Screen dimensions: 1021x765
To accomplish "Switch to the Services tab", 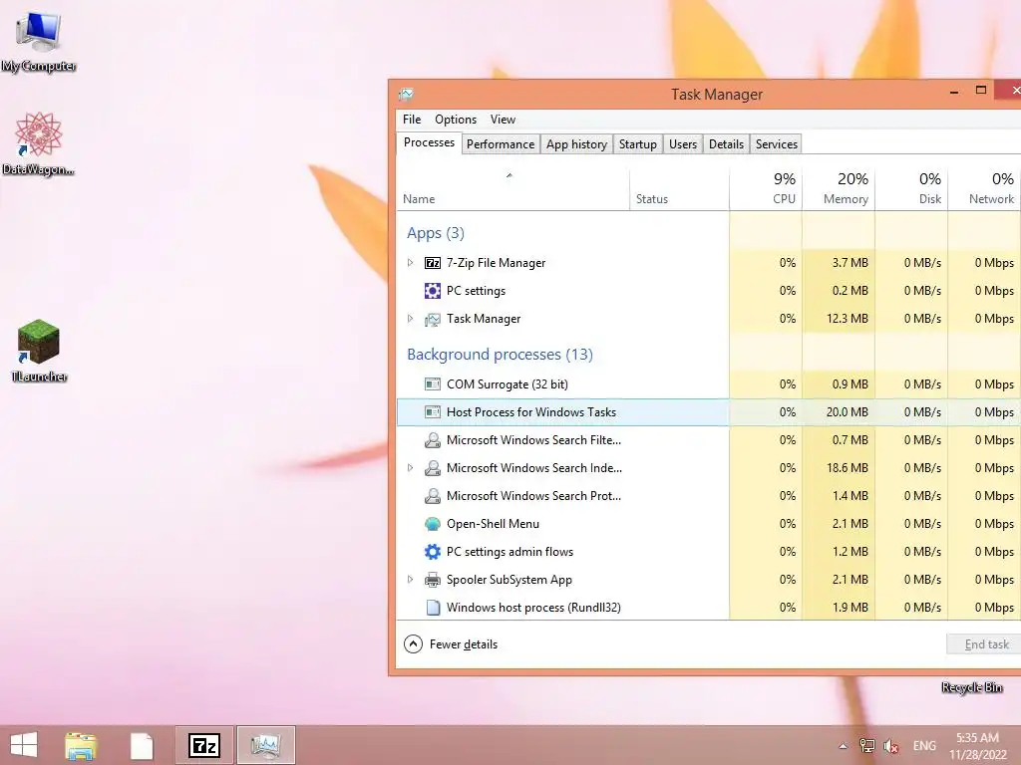I will pos(776,144).
